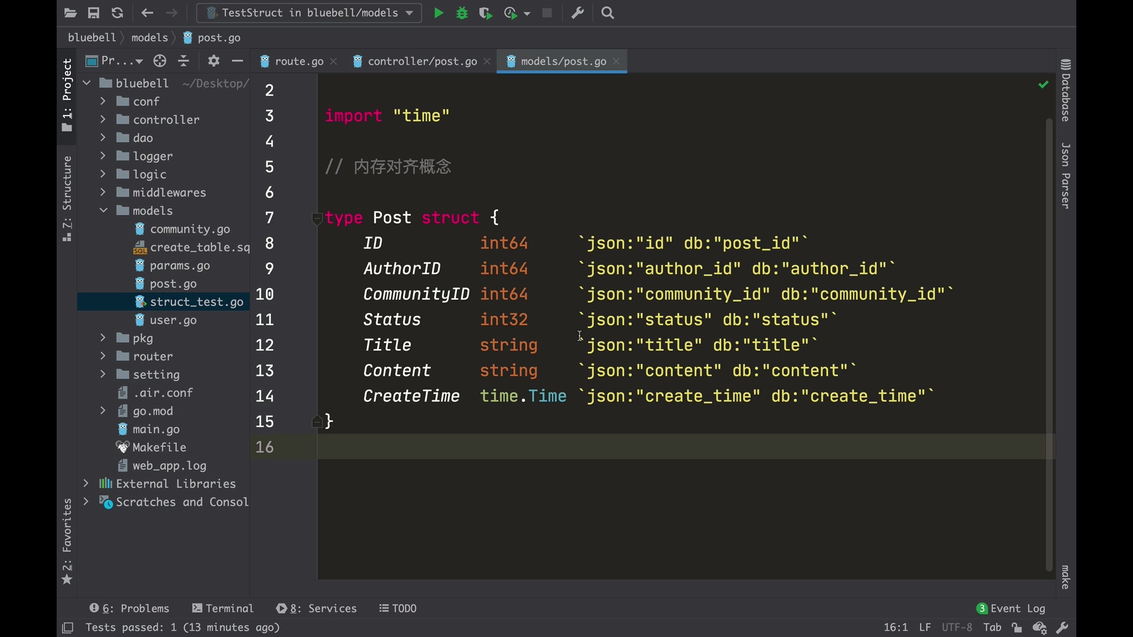This screenshot has height=637, width=1133.
Task: Click the editor vertical scrollbar
Action: (1049, 342)
